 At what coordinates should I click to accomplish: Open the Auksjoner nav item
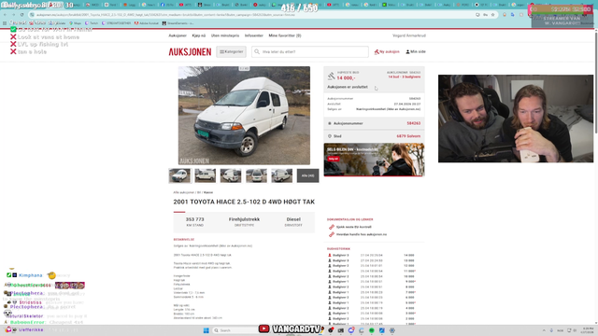(178, 35)
